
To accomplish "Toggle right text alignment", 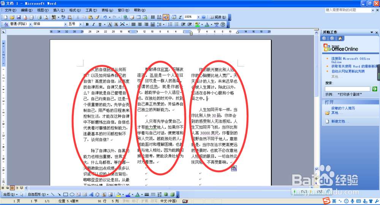I will point(146,24).
